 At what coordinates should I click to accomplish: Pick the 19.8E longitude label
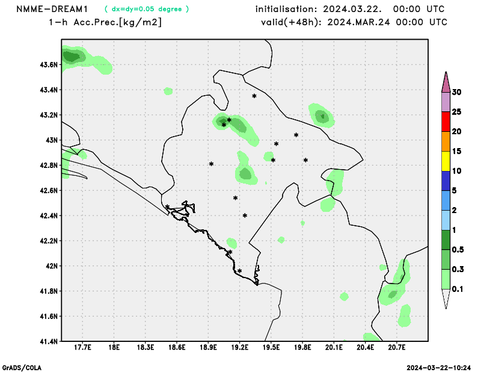pos(302,347)
